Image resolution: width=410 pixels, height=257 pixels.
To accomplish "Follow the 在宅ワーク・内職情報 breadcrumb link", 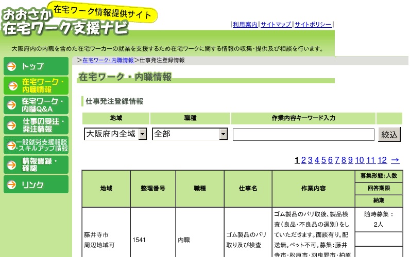I will [108, 60].
